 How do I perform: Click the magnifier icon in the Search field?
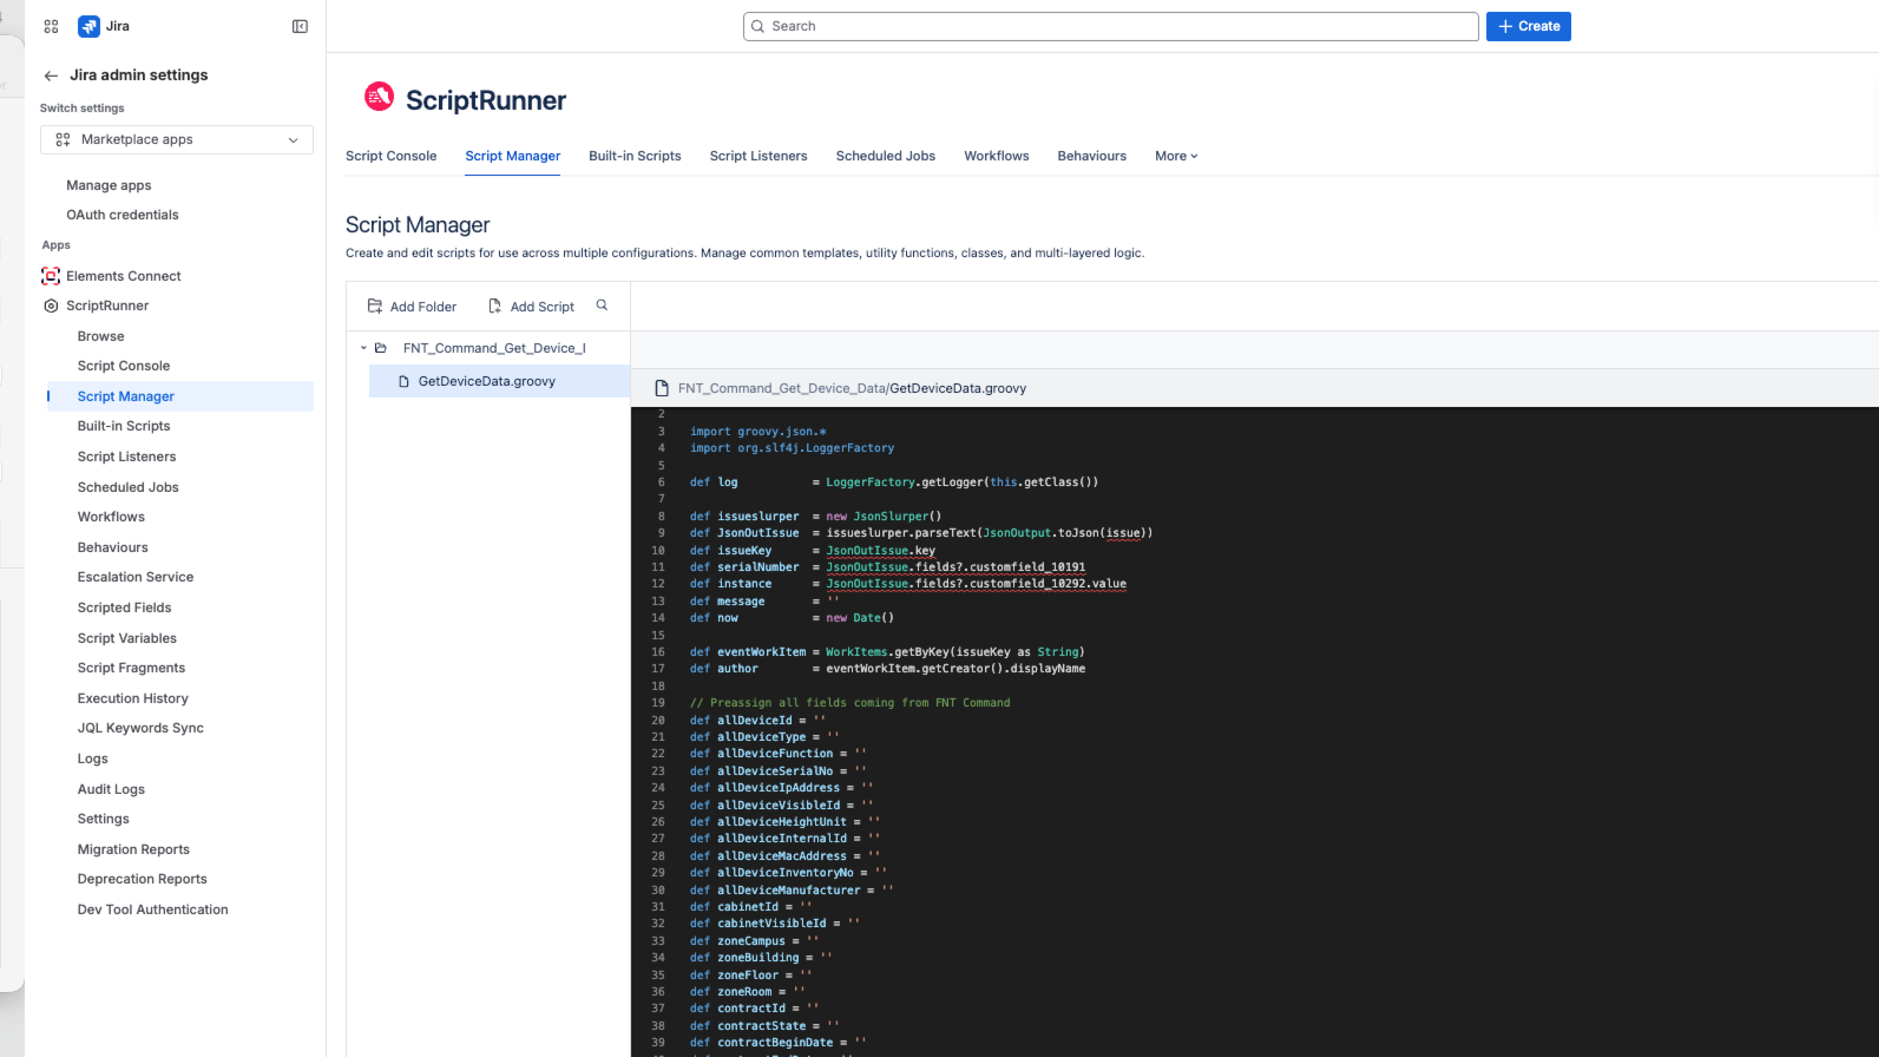(x=758, y=26)
